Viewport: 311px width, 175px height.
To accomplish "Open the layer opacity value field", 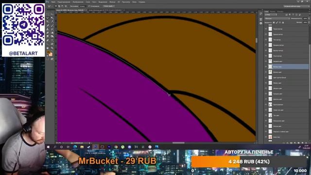I will (x=305, y=18).
